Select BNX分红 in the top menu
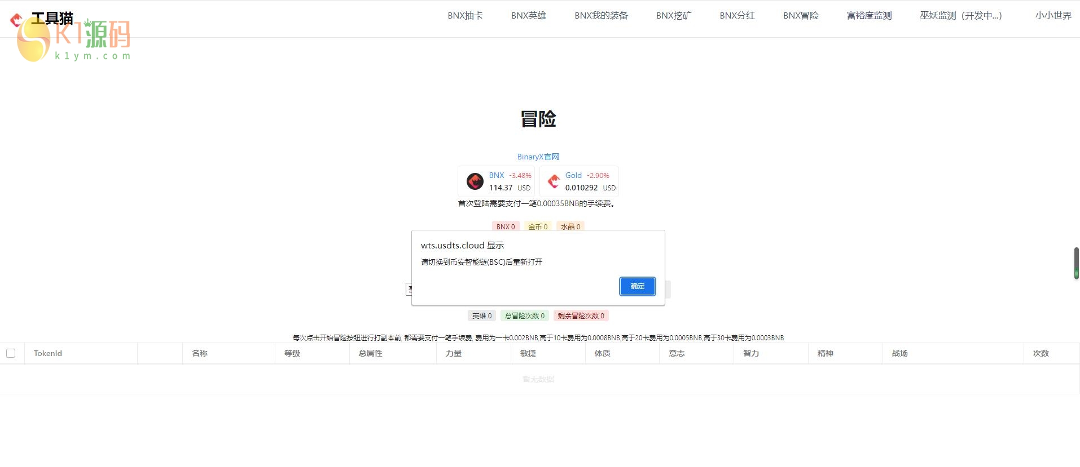This screenshot has width=1080, height=467. [737, 16]
